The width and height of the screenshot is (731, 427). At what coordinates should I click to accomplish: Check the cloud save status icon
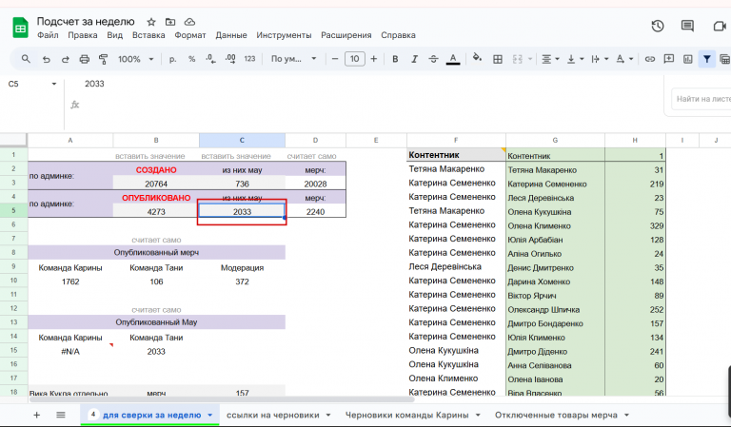pos(189,22)
